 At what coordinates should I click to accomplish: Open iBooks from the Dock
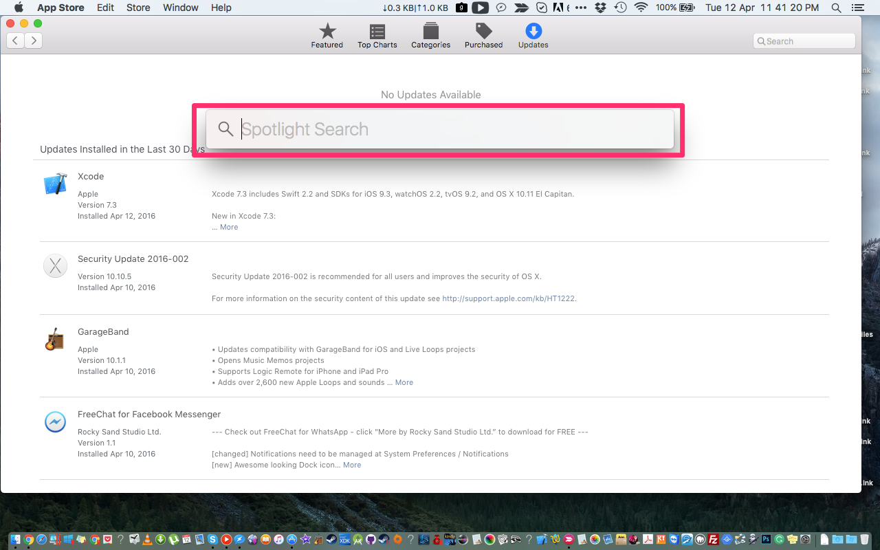click(265, 540)
